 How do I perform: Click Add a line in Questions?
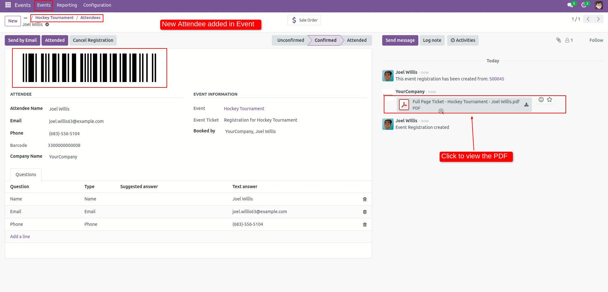[x=20, y=237]
